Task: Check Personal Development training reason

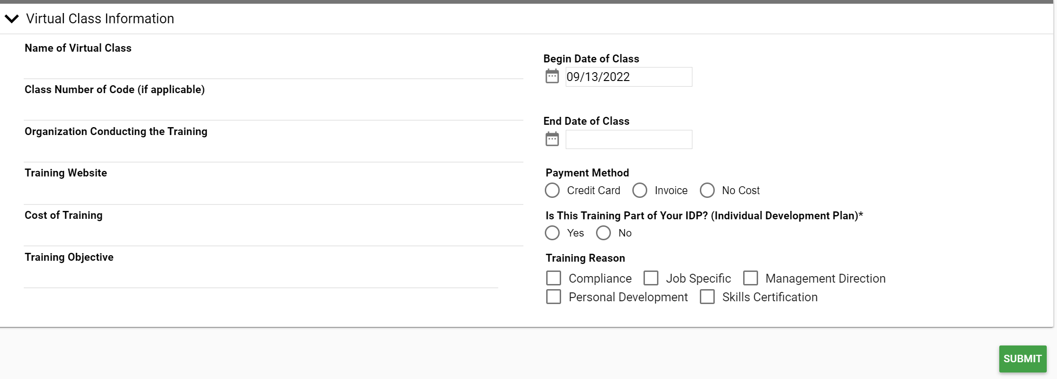Action: pyautogui.click(x=554, y=297)
